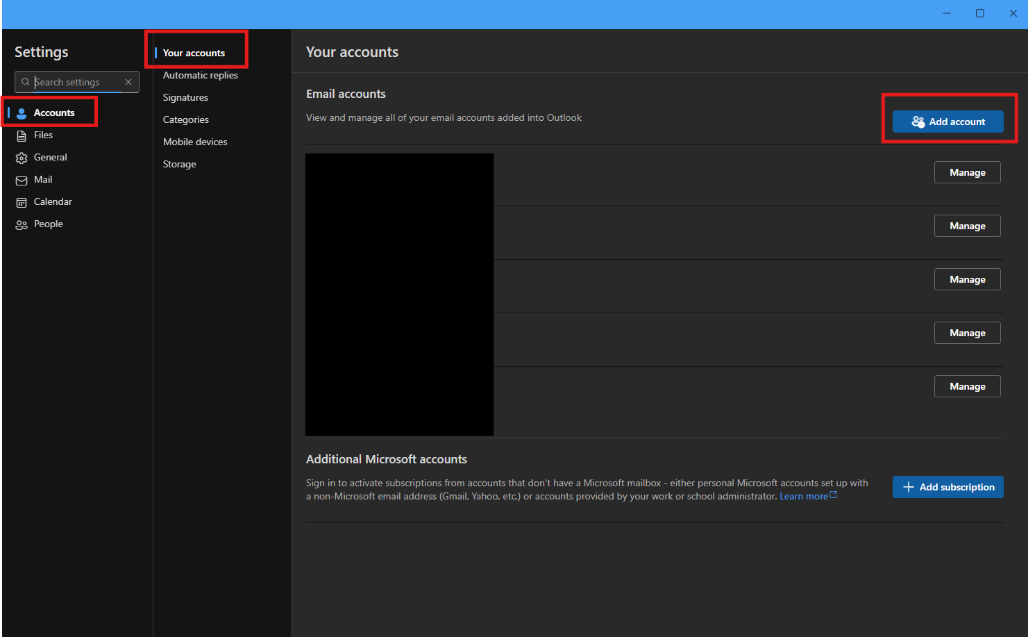Clear search using the X icon

(x=128, y=82)
